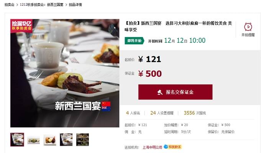
Task: Open 1212秋季拍卖会：新西兰国宴 breadcrumb
Action: [42, 5]
